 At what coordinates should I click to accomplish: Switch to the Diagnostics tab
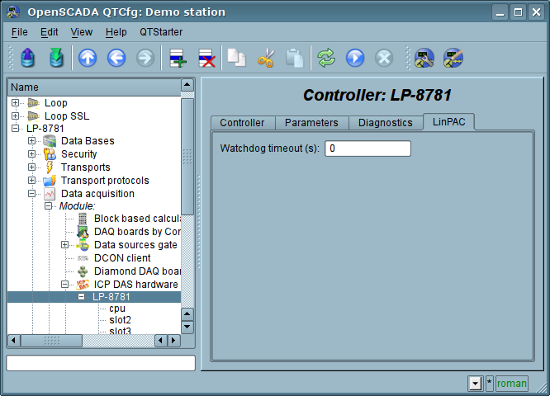385,123
